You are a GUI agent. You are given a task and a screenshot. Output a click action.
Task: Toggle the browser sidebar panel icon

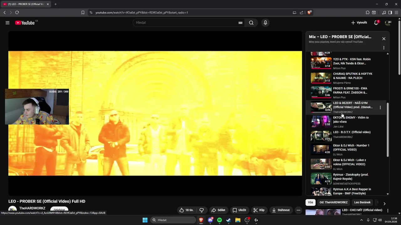coord(390,12)
